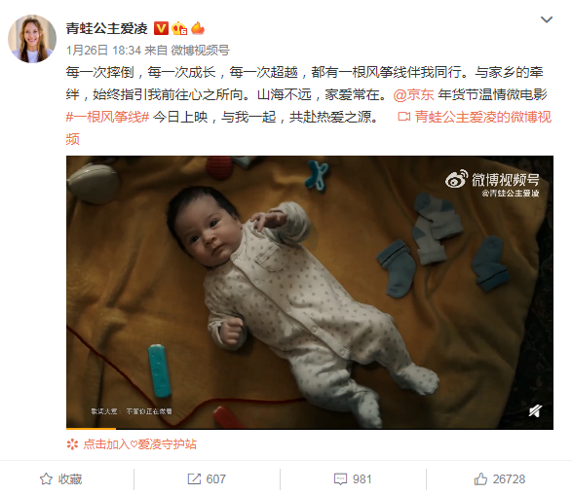Open the post options chevron menu
This screenshot has height=495, width=572.
click(x=546, y=19)
